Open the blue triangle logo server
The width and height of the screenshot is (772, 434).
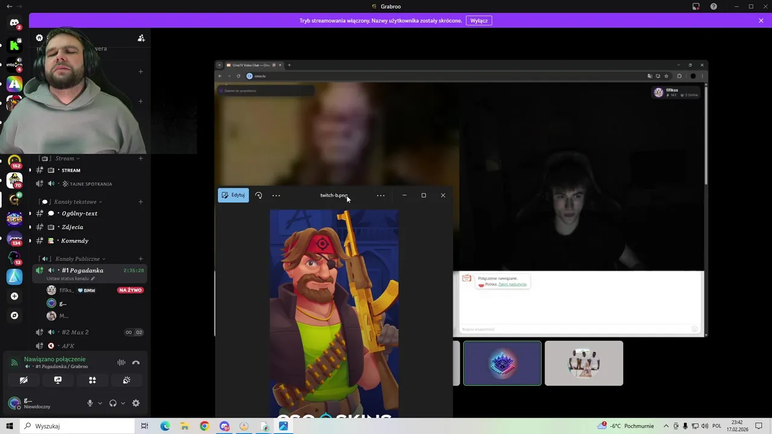pos(14,277)
